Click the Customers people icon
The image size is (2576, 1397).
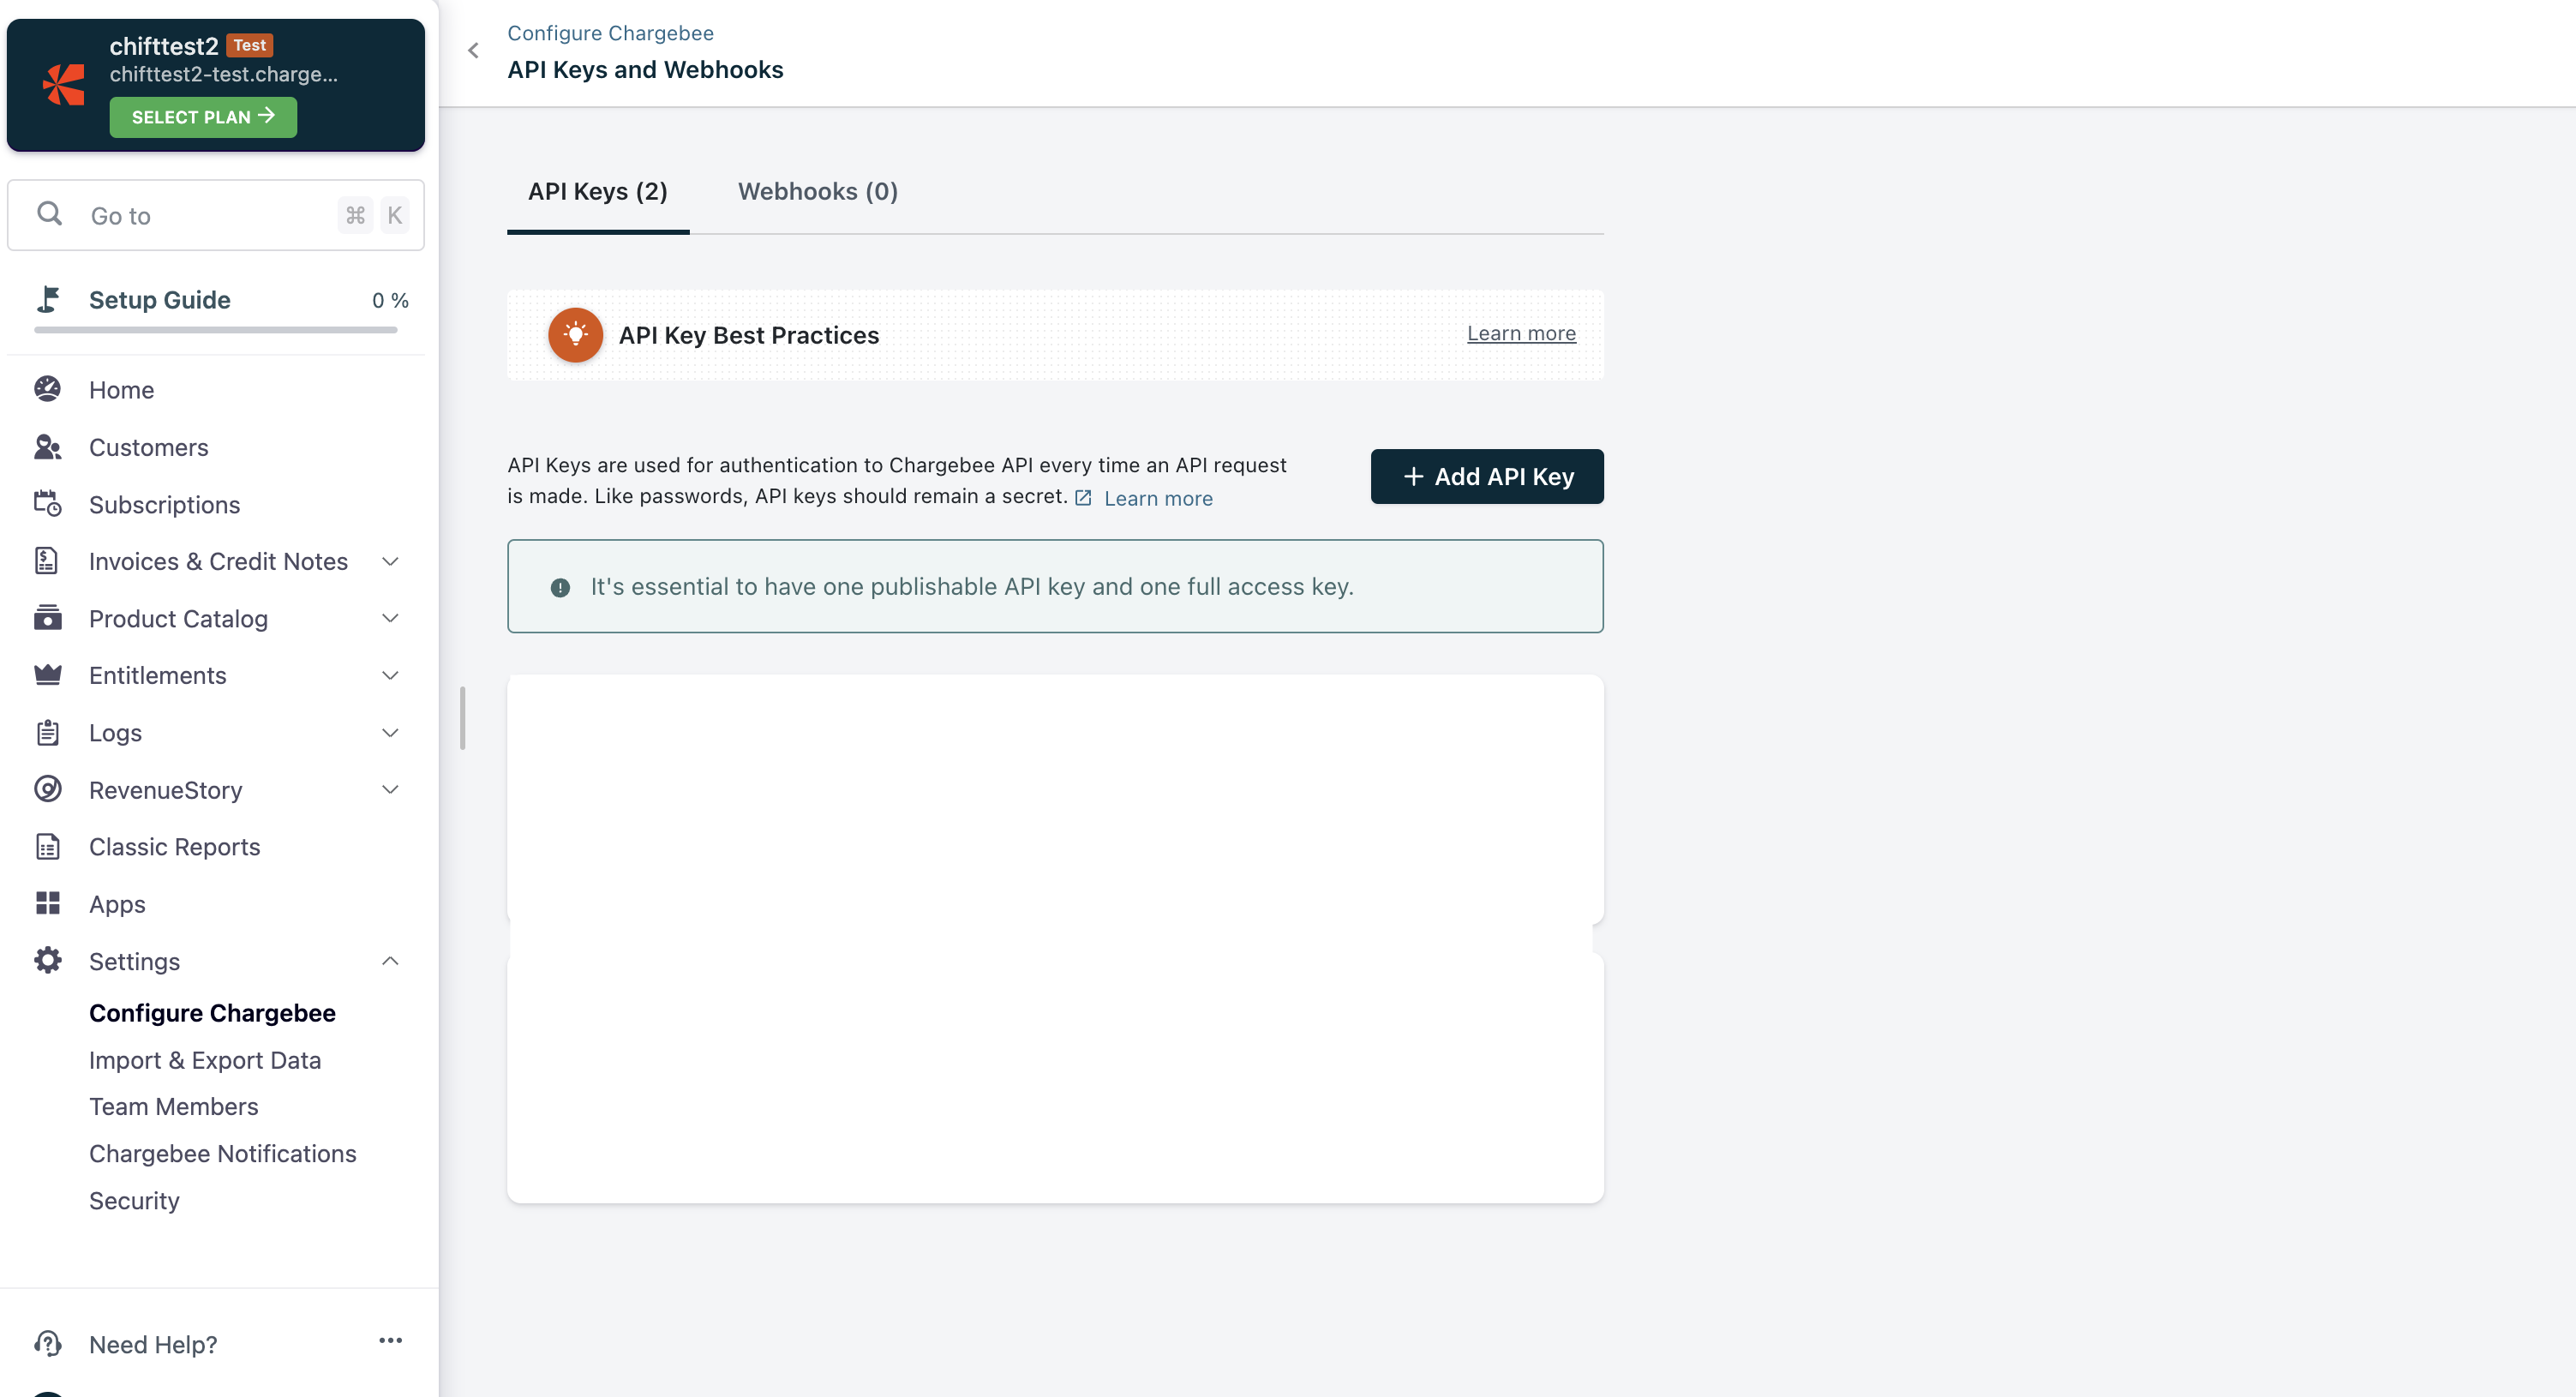point(47,447)
